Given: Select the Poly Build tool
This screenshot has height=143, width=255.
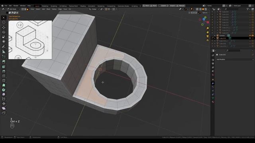Looking at the screenshot, I should (4, 85).
